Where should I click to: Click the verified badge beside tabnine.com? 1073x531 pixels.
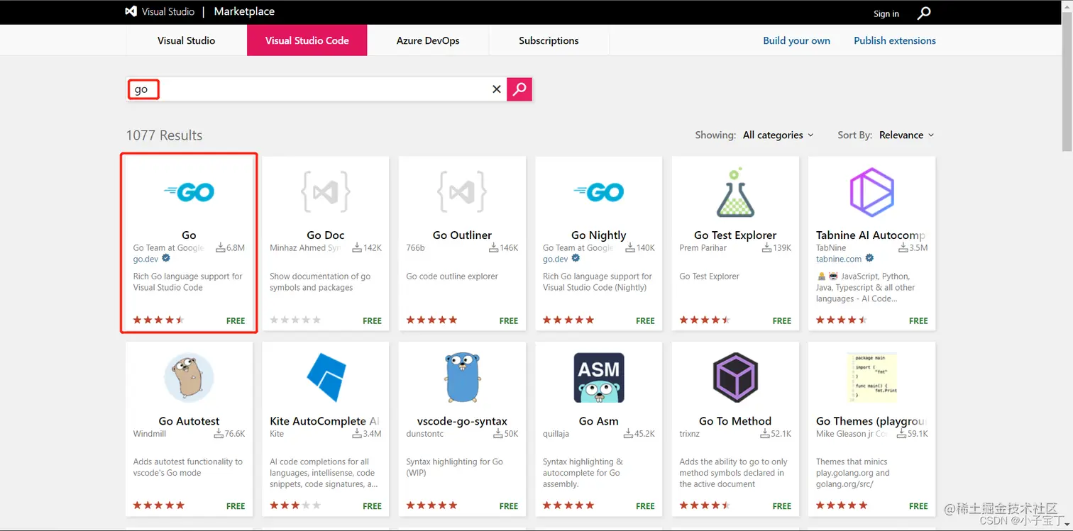coord(869,259)
